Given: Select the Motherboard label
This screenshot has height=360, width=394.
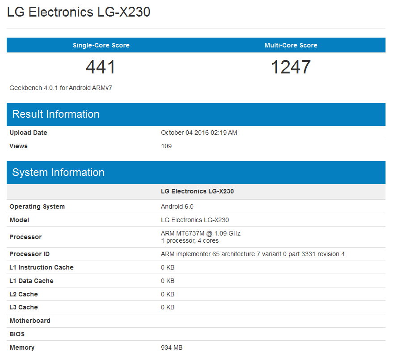Looking at the screenshot, I should pyautogui.click(x=30, y=321).
